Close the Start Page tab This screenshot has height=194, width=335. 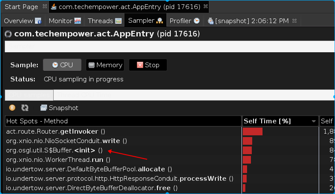click(x=45, y=7)
